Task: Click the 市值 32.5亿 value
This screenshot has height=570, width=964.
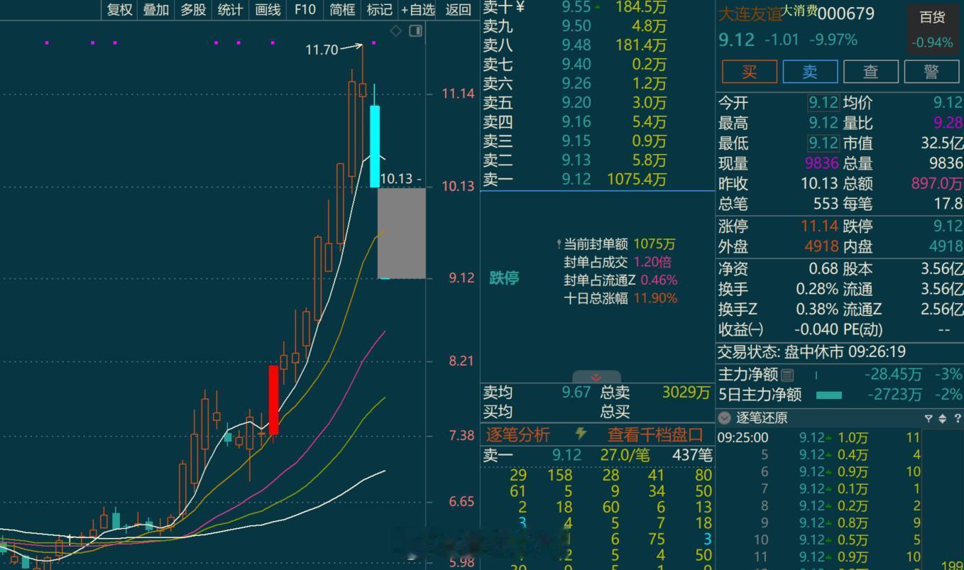Action: point(942,143)
